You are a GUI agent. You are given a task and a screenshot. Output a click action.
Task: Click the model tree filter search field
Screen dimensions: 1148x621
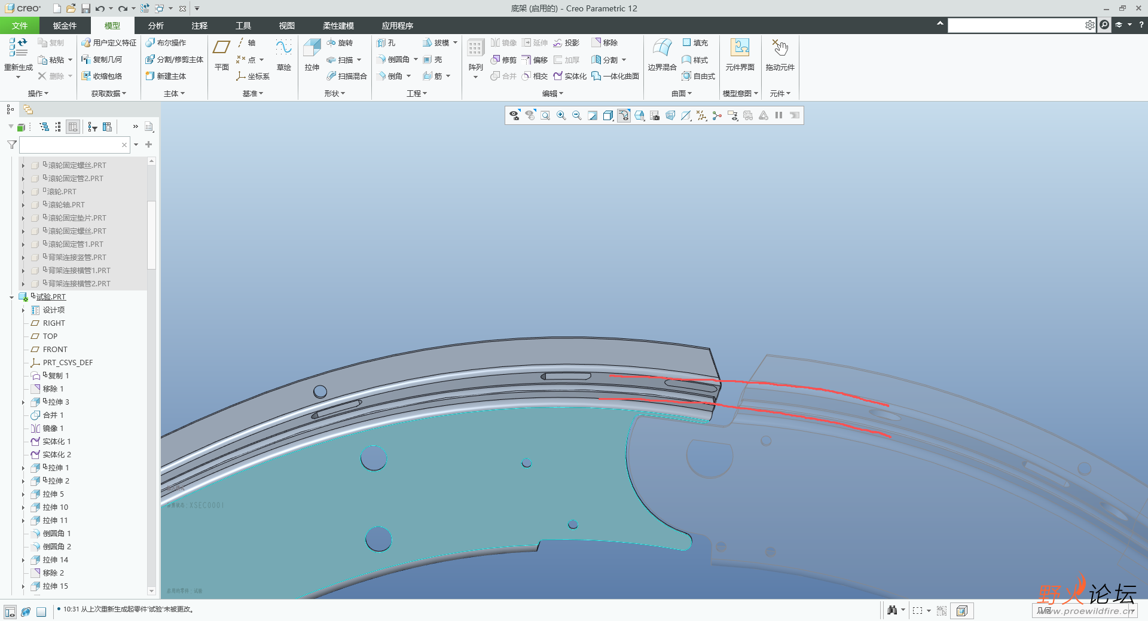[x=71, y=145]
